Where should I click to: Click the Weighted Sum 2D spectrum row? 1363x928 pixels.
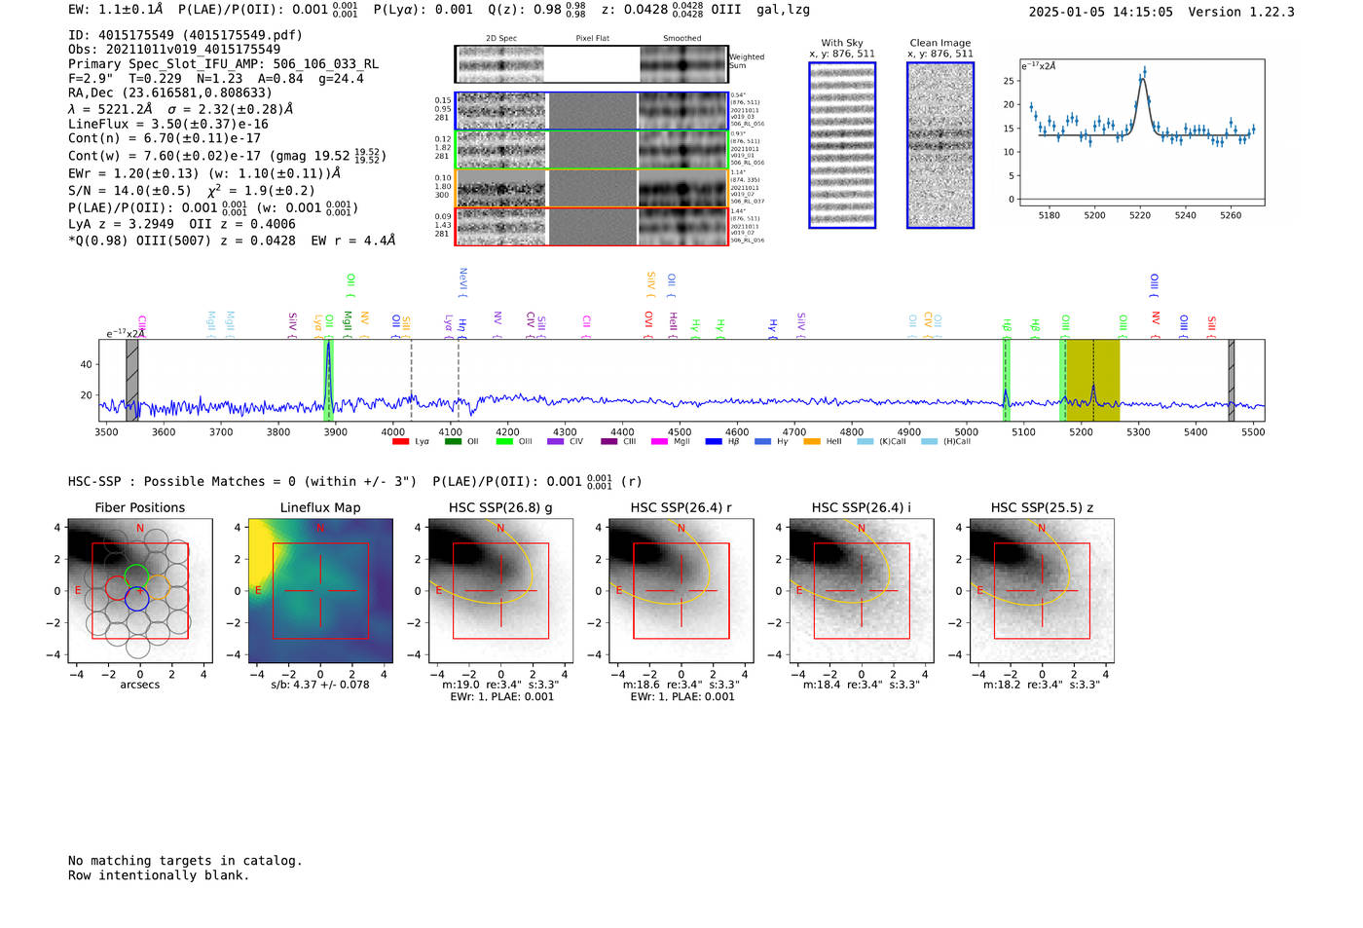(592, 64)
